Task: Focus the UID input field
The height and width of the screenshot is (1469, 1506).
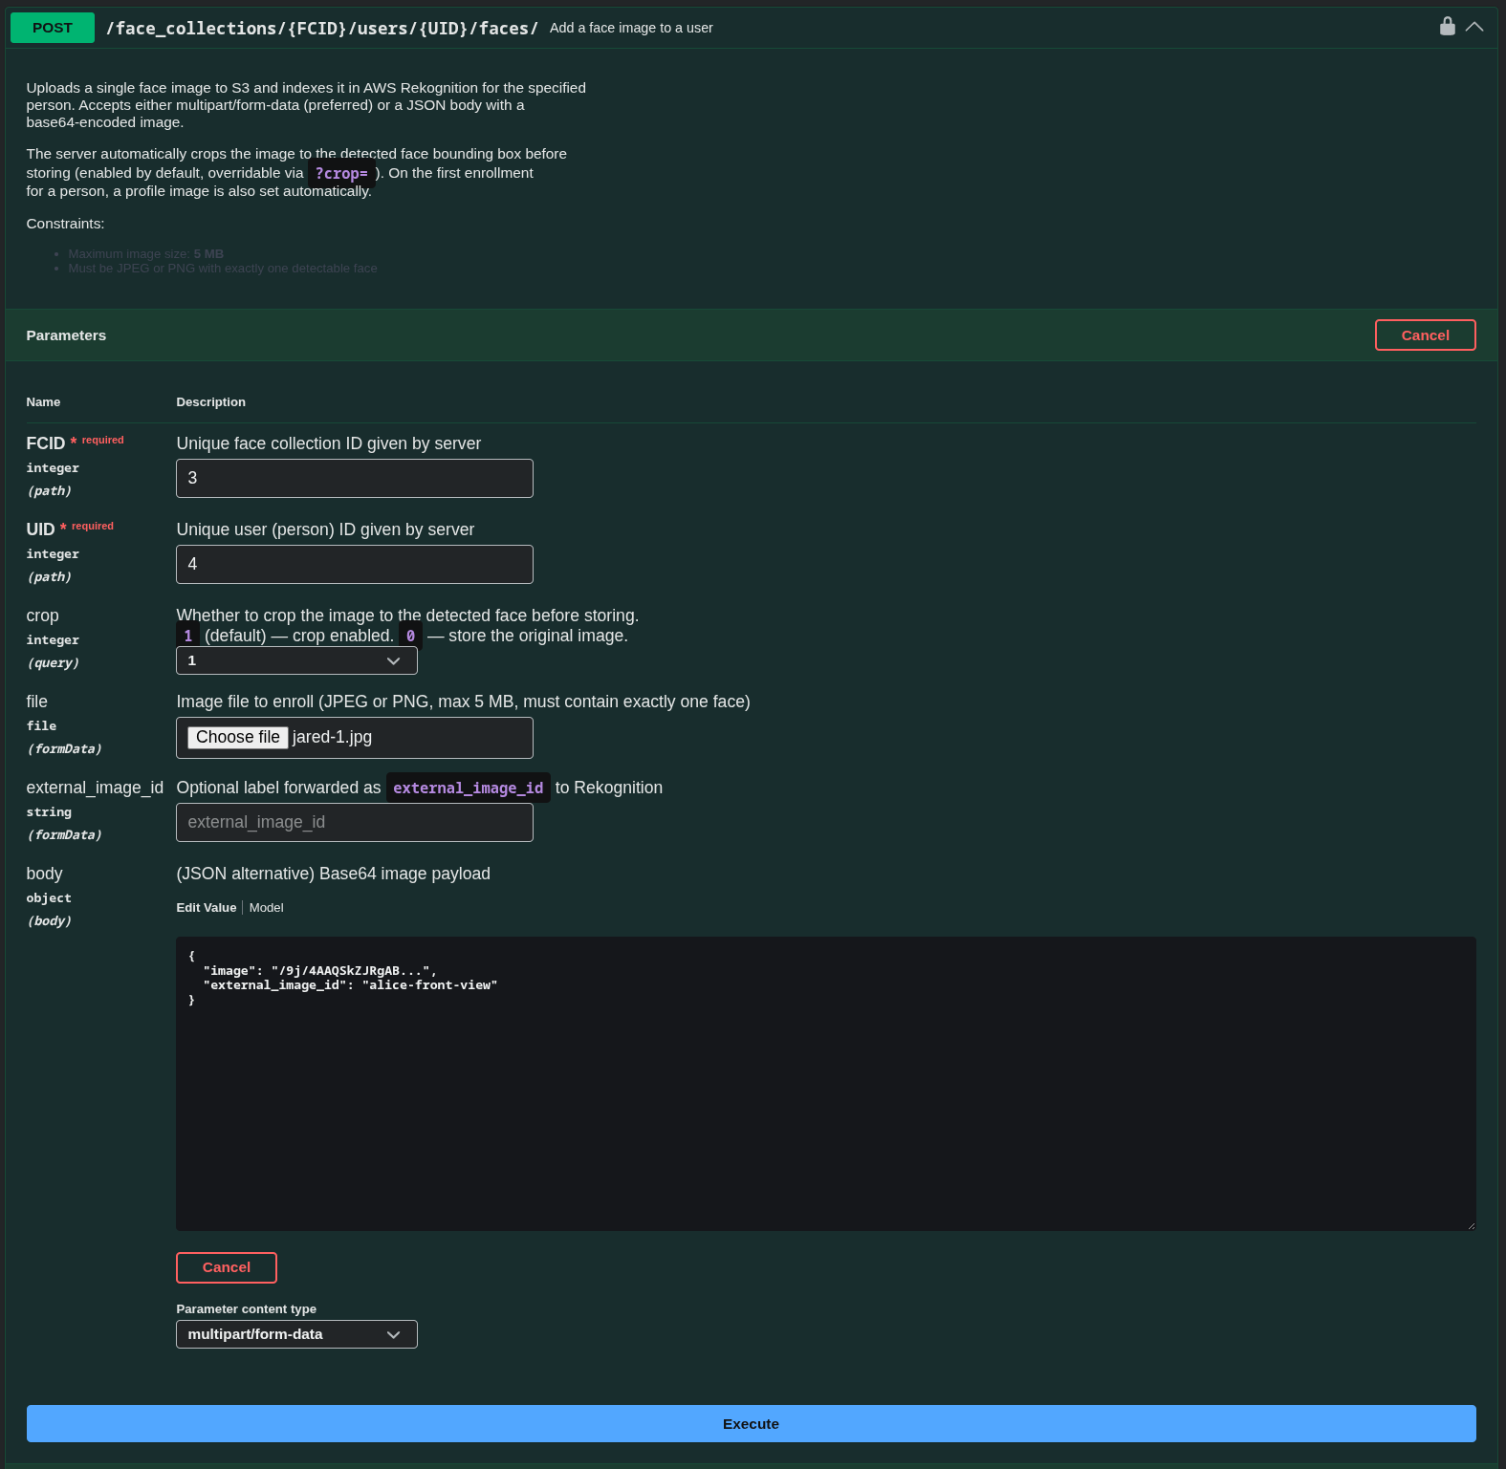Action: pyautogui.click(x=355, y=564)
